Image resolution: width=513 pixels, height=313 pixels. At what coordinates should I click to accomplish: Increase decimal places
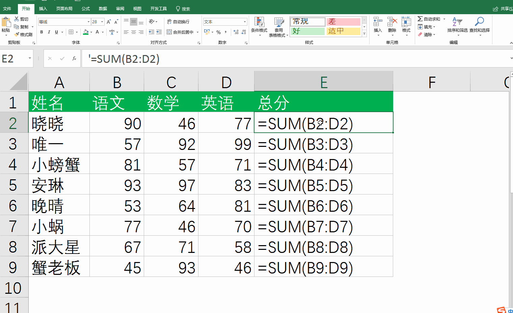click(236, 32)
